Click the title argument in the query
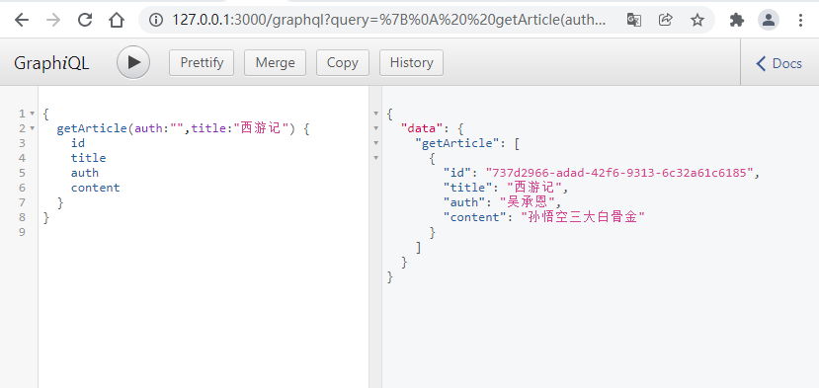819x388 pixels. coord(208,128)
